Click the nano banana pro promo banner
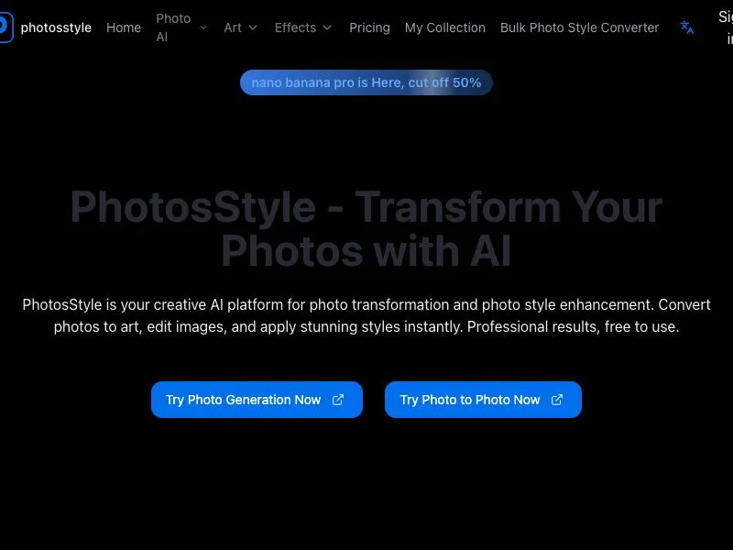Image resolution: width=733 pixels, height=550 pixels. click(366, 82)
